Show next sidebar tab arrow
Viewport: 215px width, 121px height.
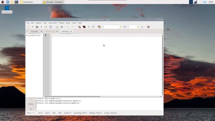[41, 31]
